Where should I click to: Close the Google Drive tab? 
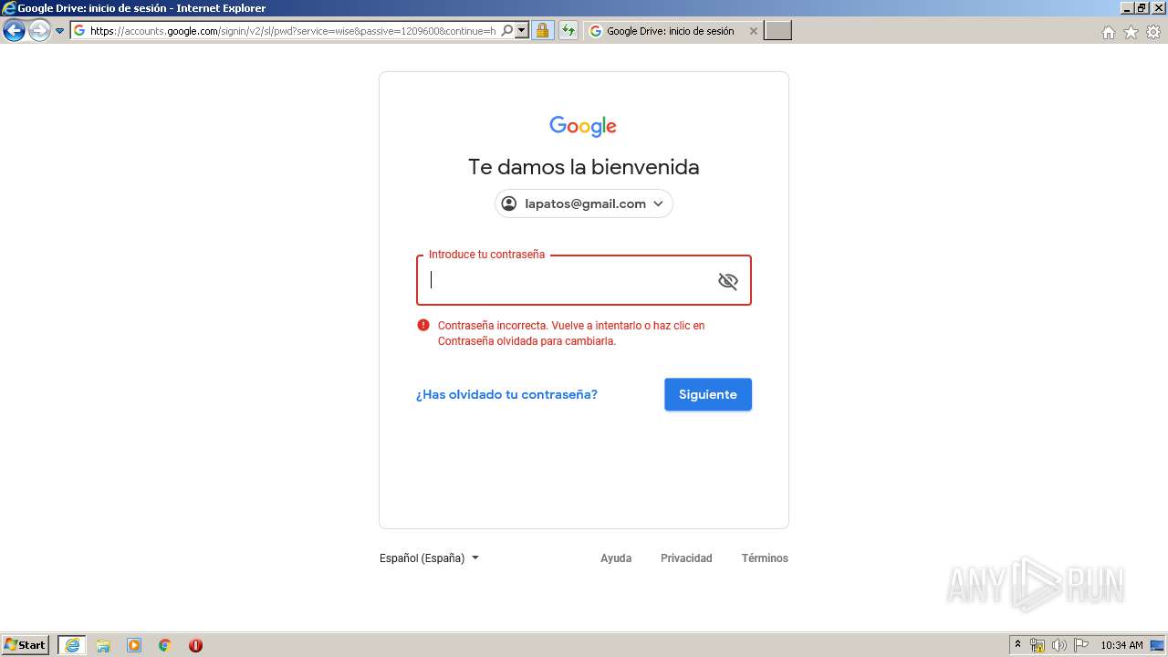[753, 31]
